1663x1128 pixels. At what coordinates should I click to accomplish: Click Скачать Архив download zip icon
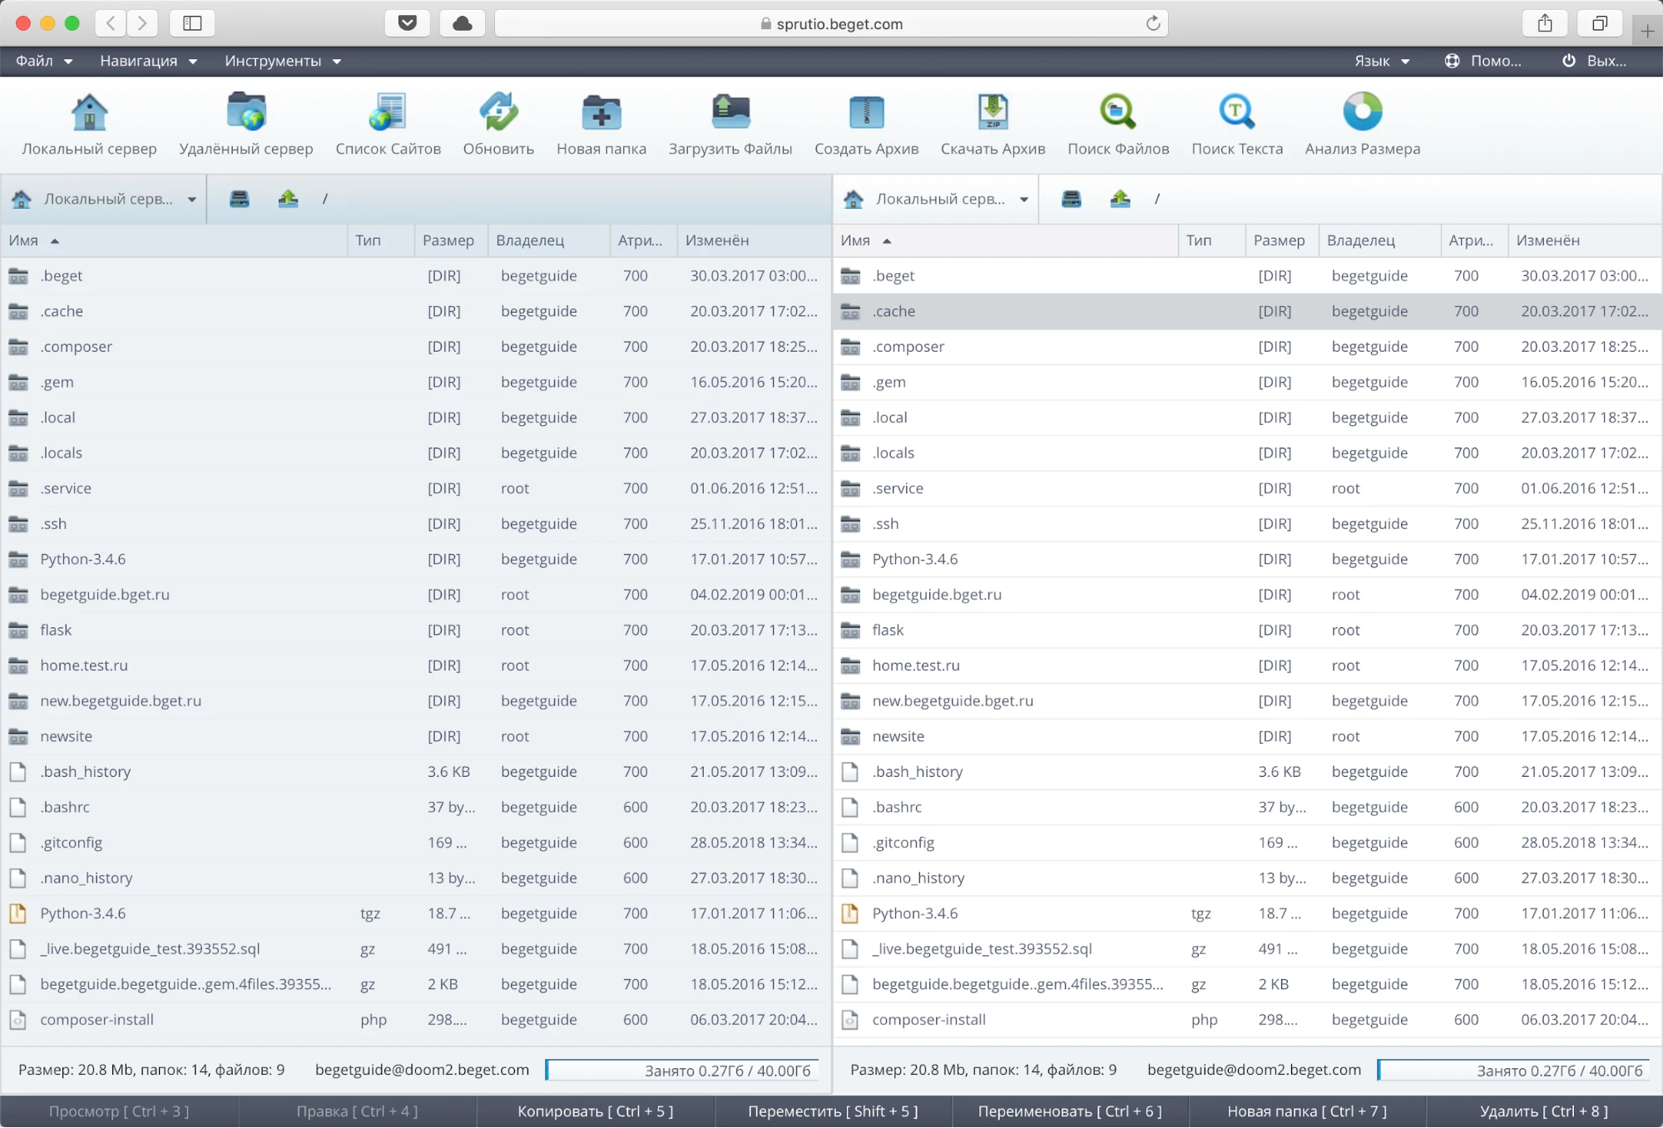tap(992, 113)
